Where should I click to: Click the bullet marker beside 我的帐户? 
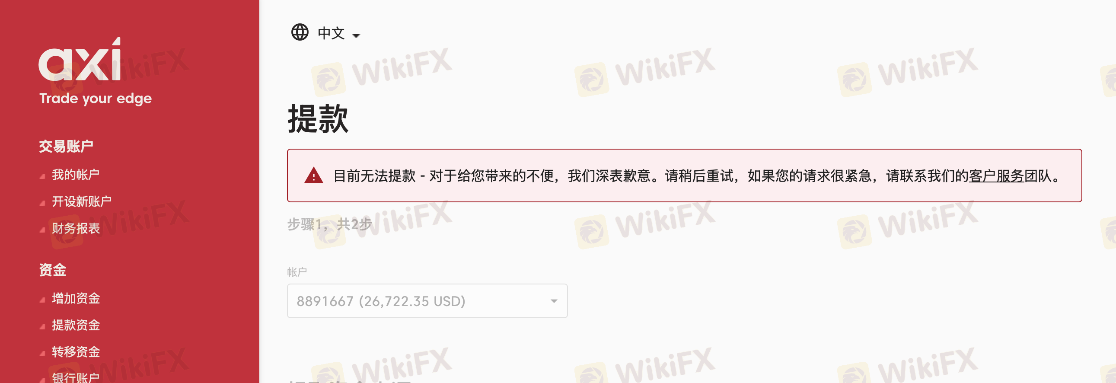(42, 176)
